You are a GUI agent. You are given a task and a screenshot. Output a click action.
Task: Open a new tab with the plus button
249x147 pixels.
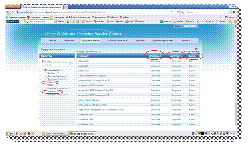(66, 7)
